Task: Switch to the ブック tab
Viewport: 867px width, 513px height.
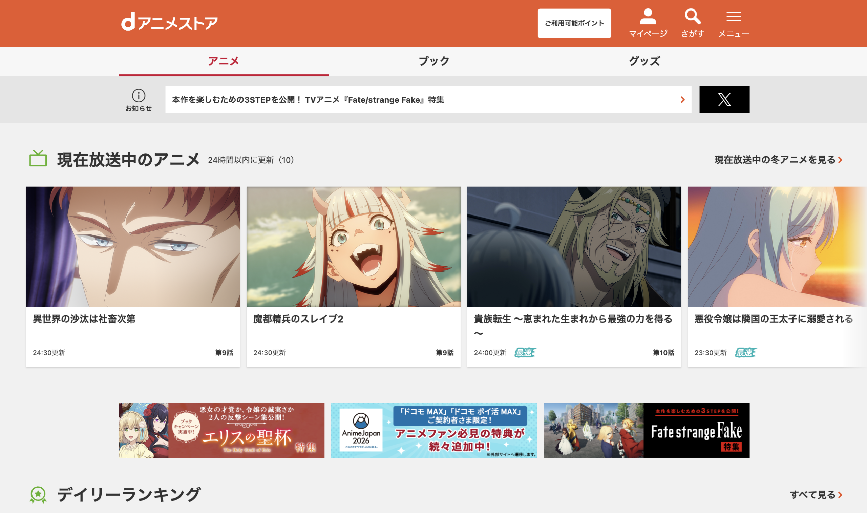Action: pyautogui.click(x=433, y=61)
